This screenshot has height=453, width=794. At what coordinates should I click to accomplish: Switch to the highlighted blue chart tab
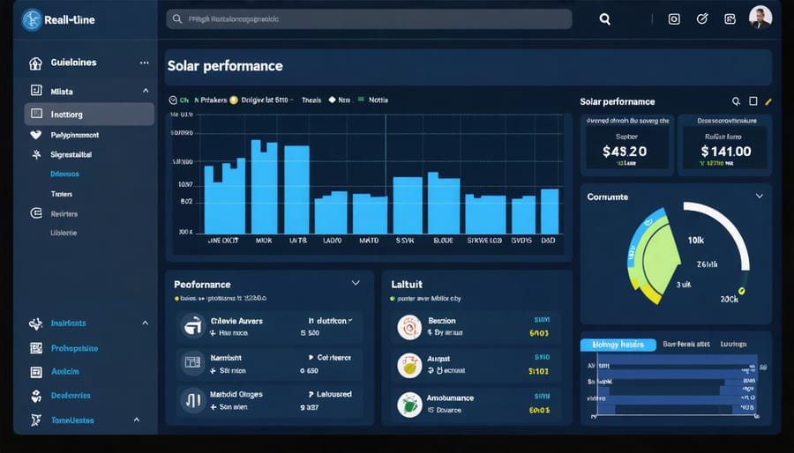pos(618,345)
